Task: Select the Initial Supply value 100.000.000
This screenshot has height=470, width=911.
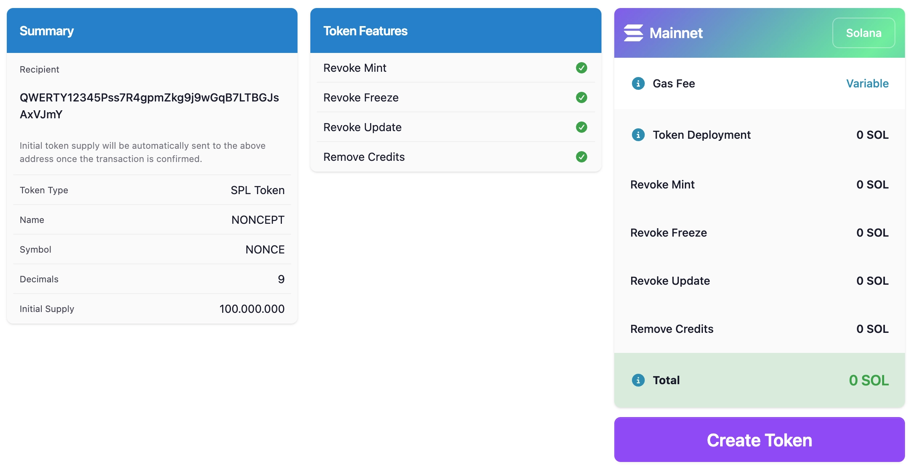Action: pos(252,309)
